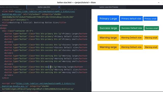Select the 'Primary Large' button code line
The width and height of the screenshot is (163, 92).
[46, 34]
